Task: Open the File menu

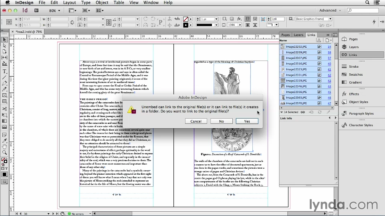Action: 42,2
